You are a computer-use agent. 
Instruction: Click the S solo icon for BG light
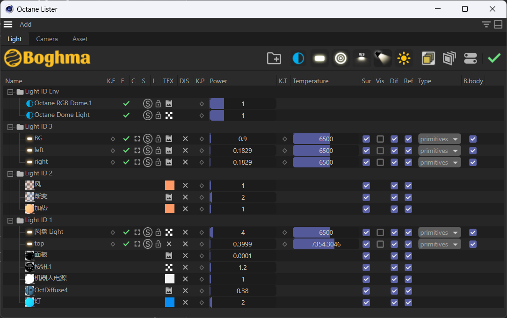pyautogui.click(x=148, y=138)
